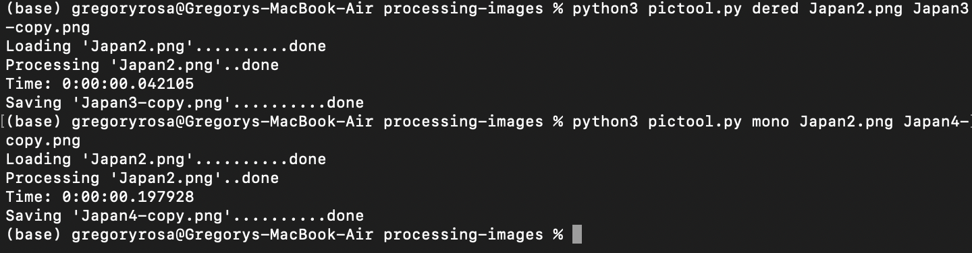Click second 'Processing 'Japan2.png'' line
972x253 pixels.
point(142,178)
